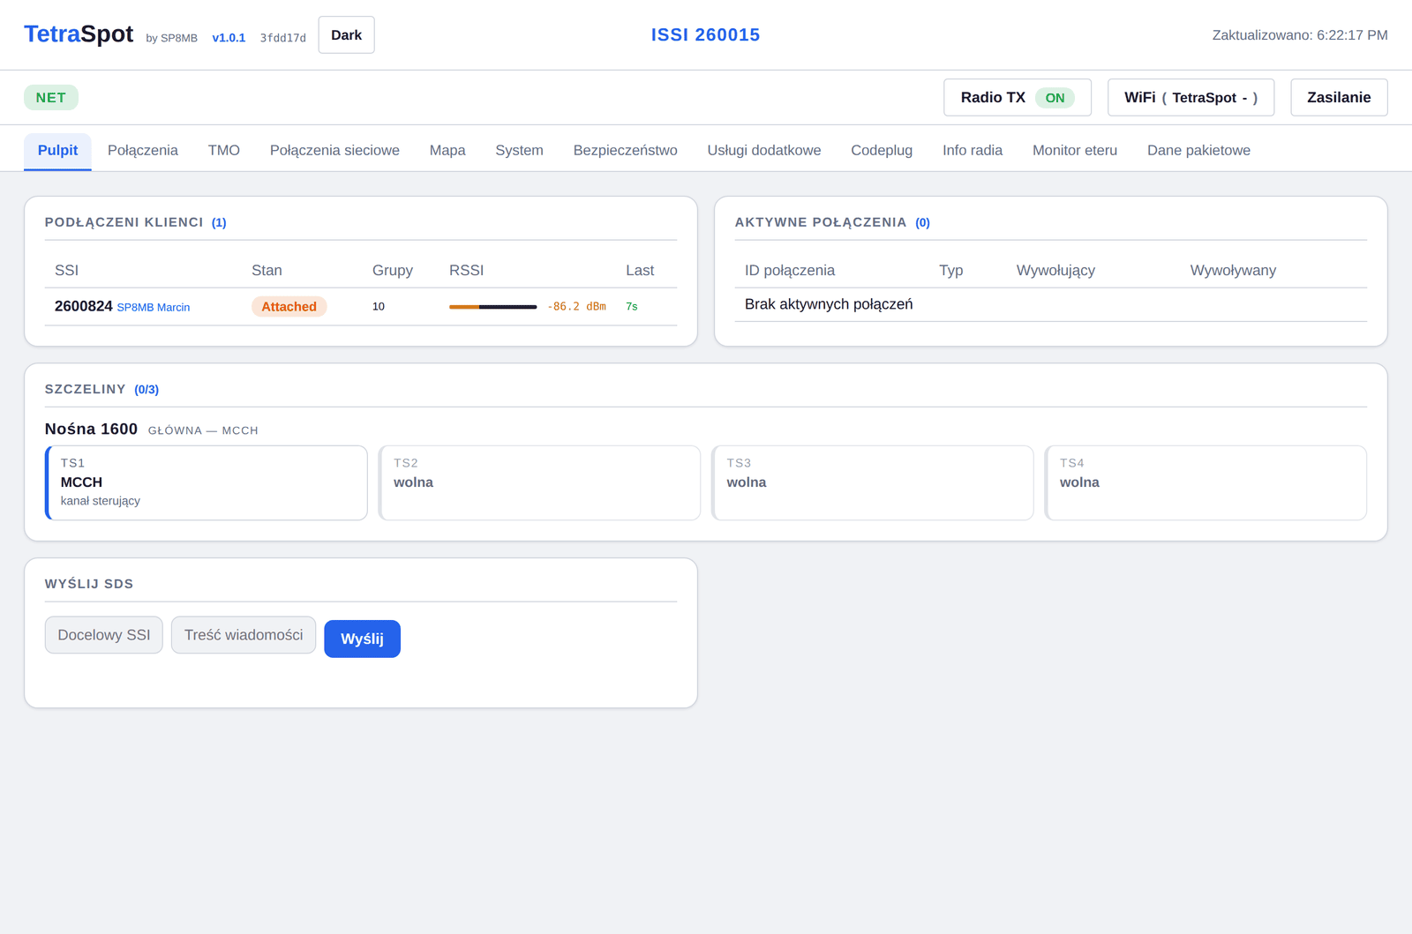
Task: Click the Wywołujący column header
Action: (1055, 271)
